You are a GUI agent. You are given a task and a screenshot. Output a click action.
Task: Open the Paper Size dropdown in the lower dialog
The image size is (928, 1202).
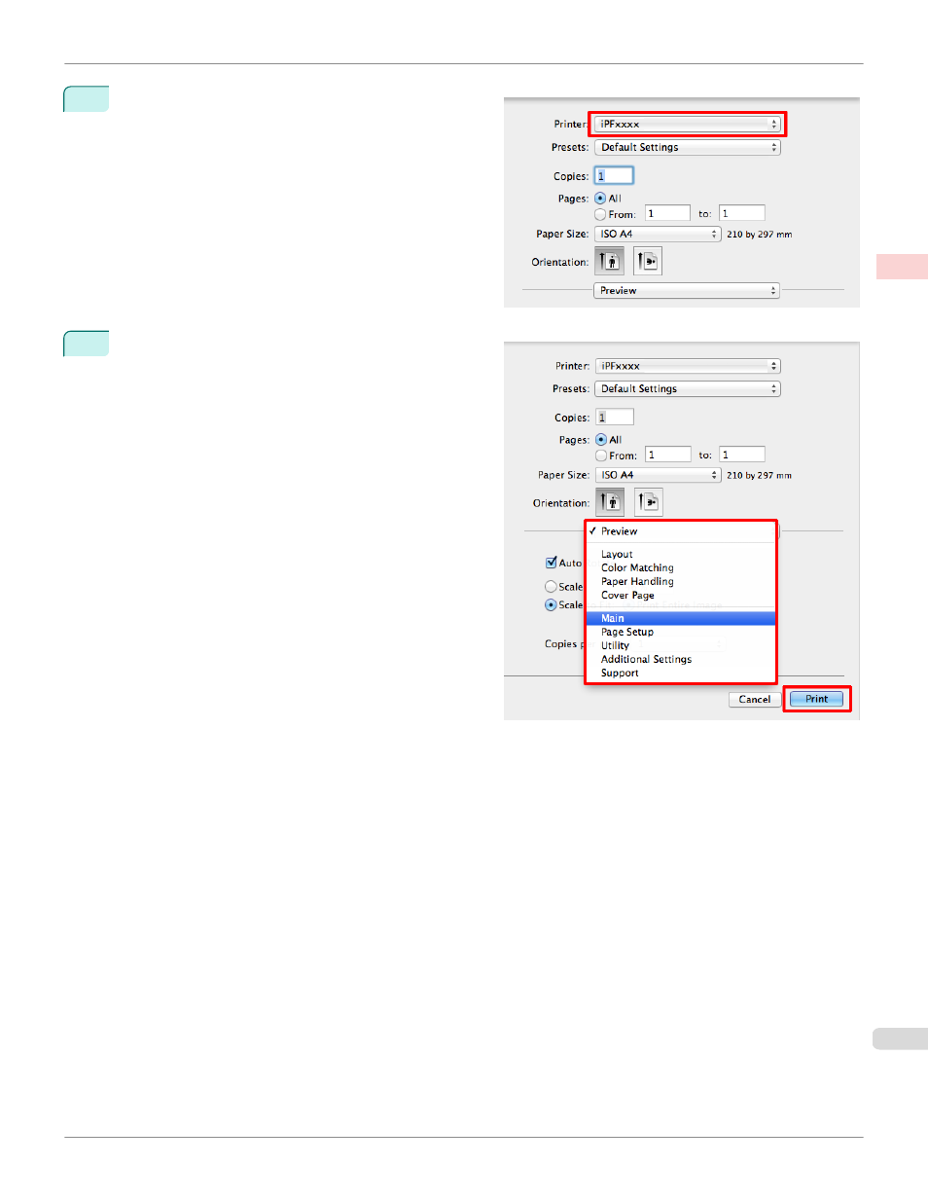658,475
